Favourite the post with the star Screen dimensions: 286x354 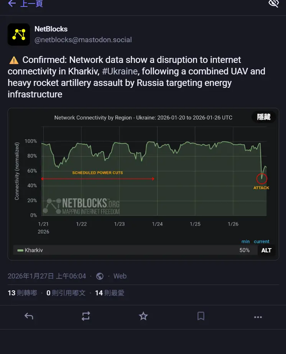[143, 316]
